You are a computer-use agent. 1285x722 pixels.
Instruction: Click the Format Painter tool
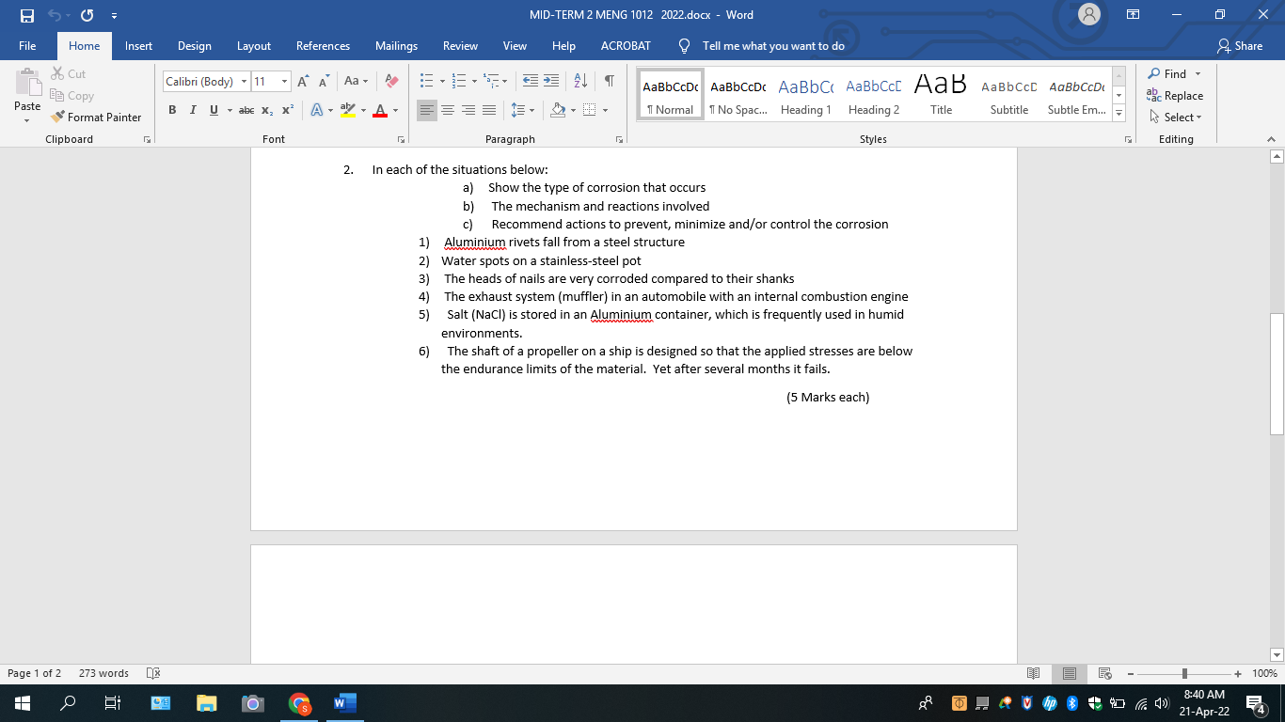pyautogui.click(x=97, y=117)
